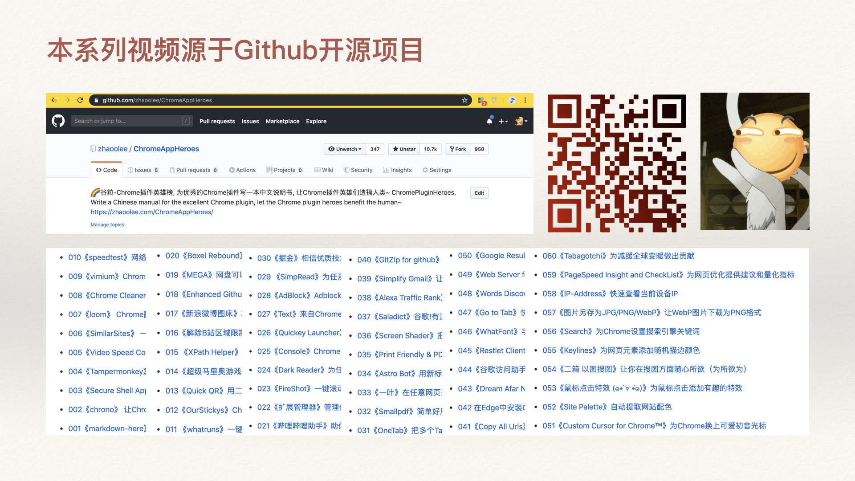Expand the Unwatch dropdown
This screenshot has width=855, height=481.
coord(345,149)
